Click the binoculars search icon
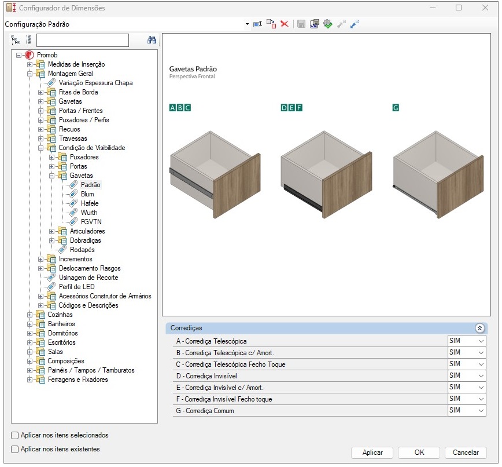The image size is (502, 467). (152, 40)
